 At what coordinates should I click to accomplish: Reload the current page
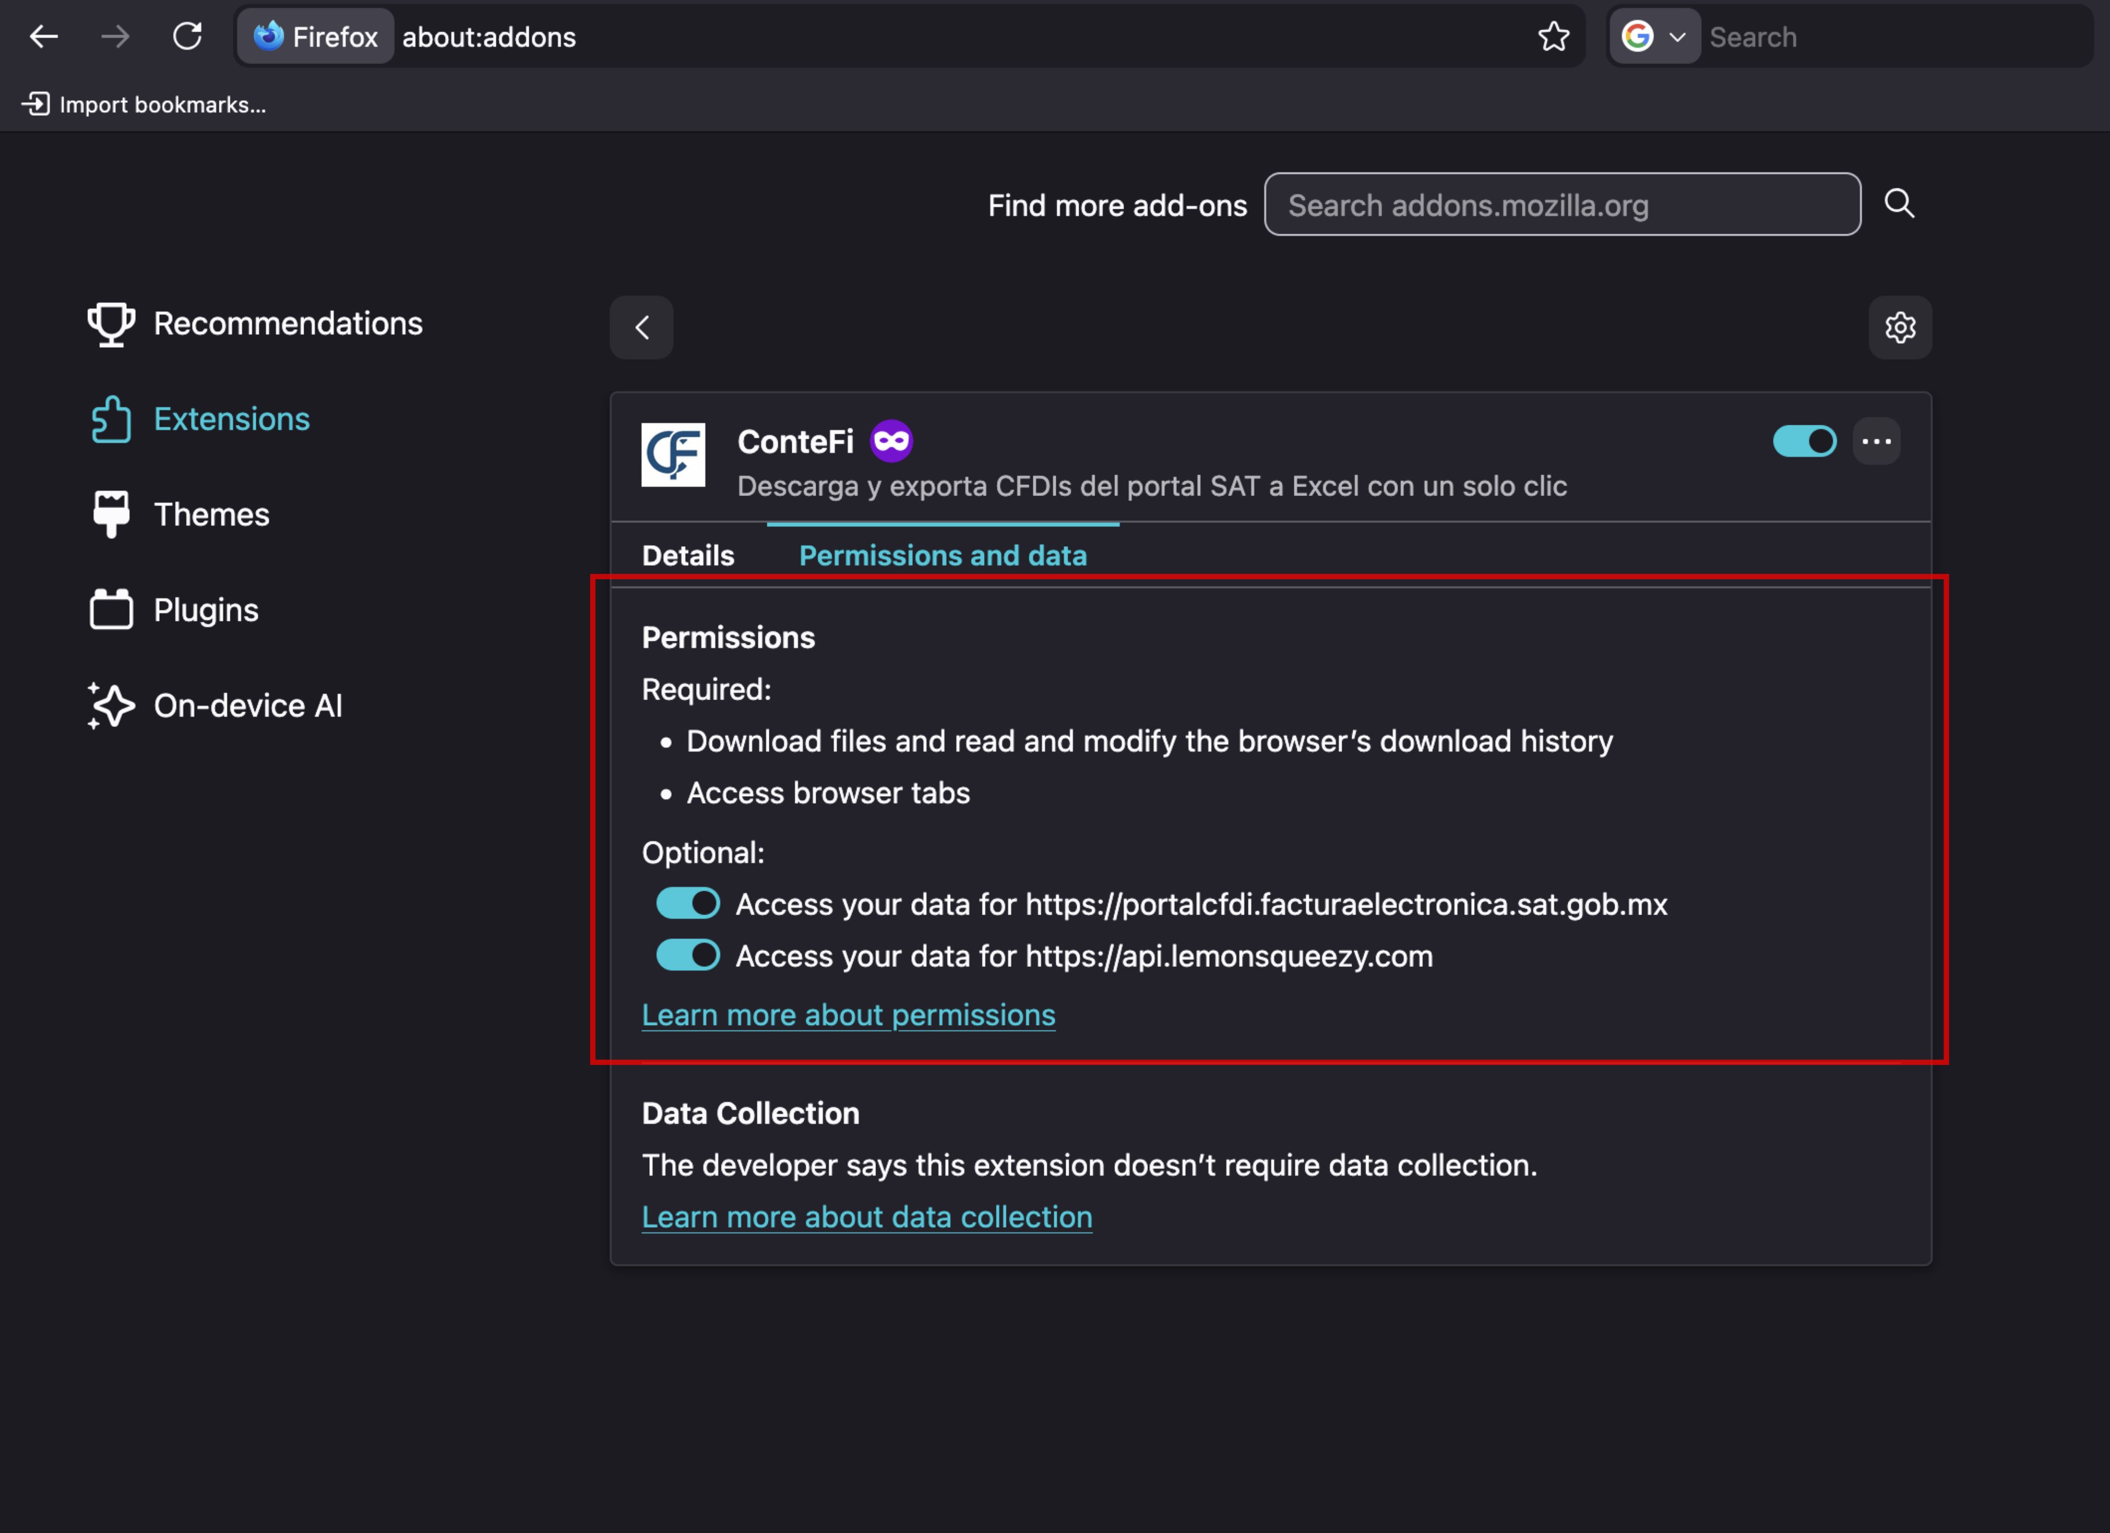187,37
